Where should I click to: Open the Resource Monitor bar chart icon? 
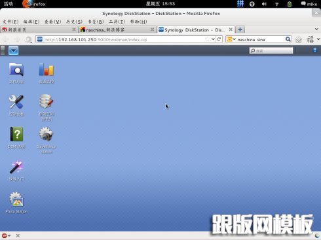coord(46,69)
